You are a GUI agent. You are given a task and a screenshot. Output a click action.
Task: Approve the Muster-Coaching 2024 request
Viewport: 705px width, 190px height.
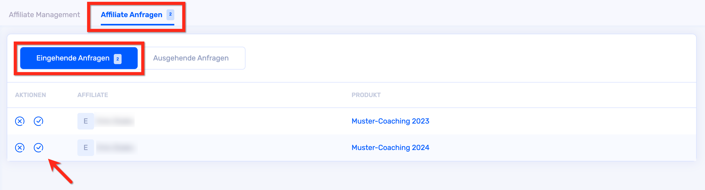(38, 148)
